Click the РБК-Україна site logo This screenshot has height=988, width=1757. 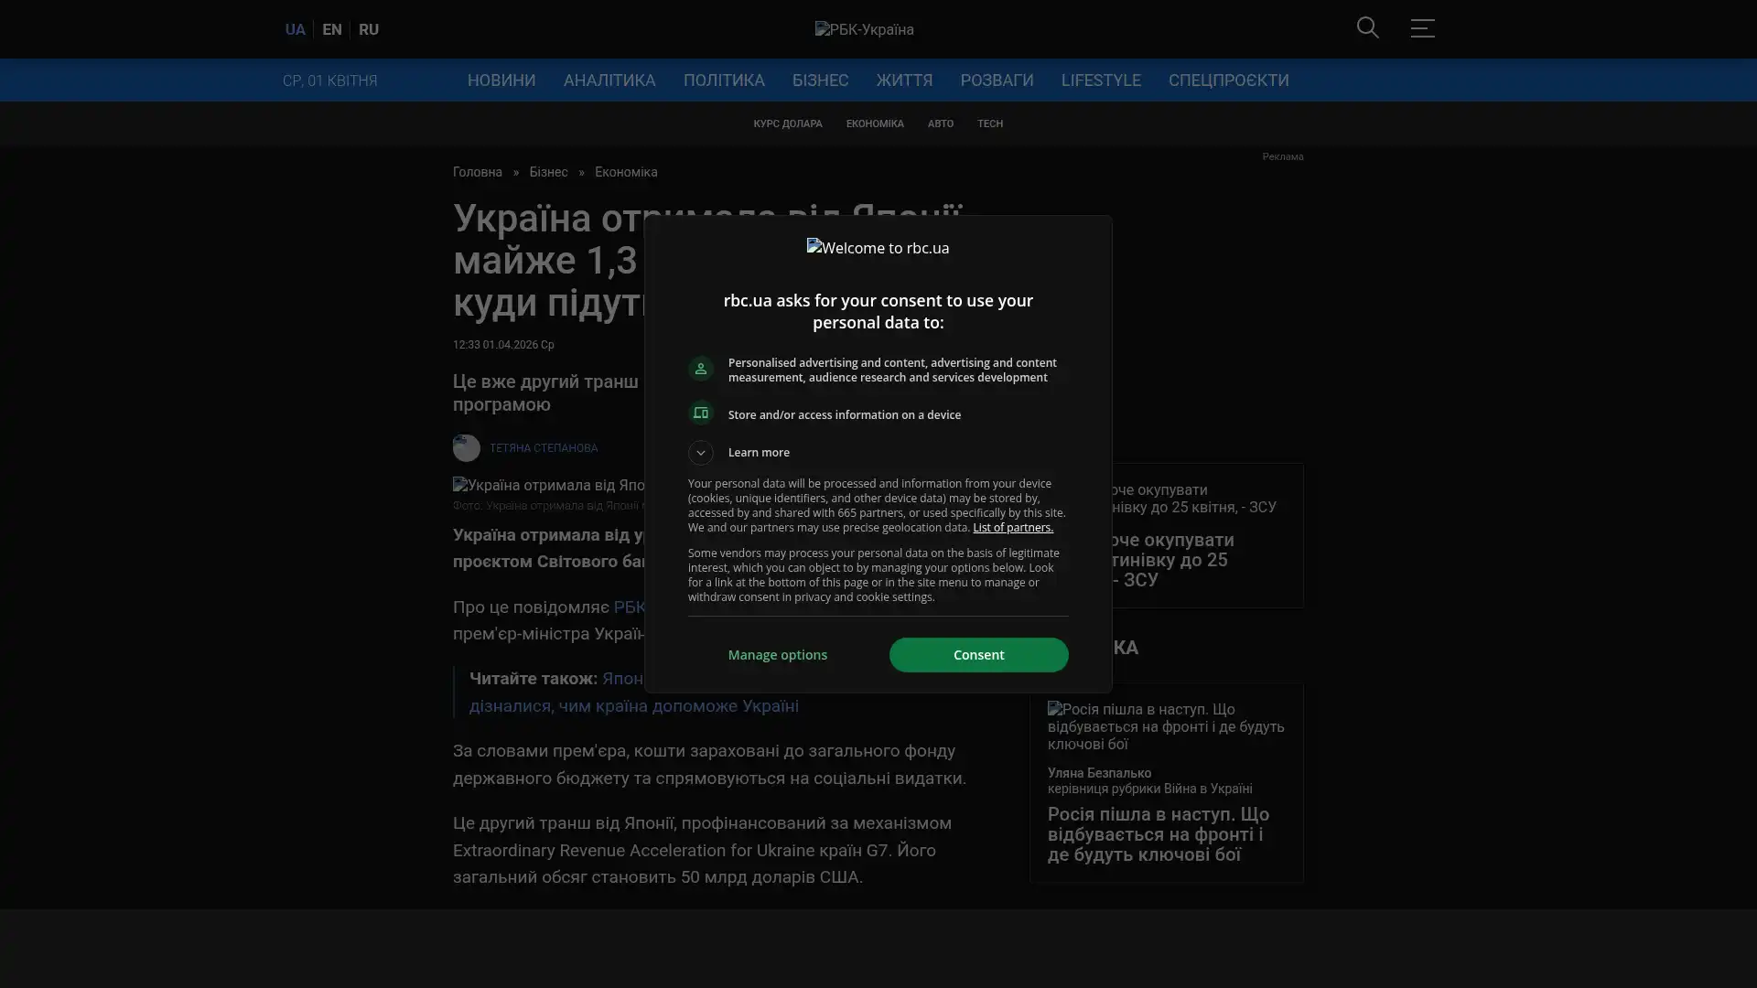[864, 29]
